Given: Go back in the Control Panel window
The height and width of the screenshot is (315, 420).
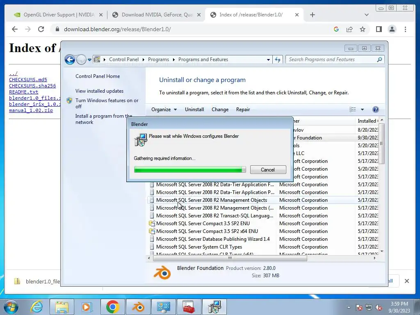Looking at the screenshot, I should point(70,59).
